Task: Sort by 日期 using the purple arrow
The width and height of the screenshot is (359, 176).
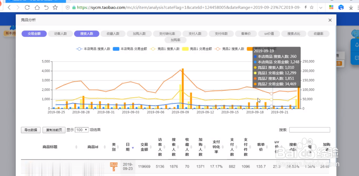Action: coord(133,148)
